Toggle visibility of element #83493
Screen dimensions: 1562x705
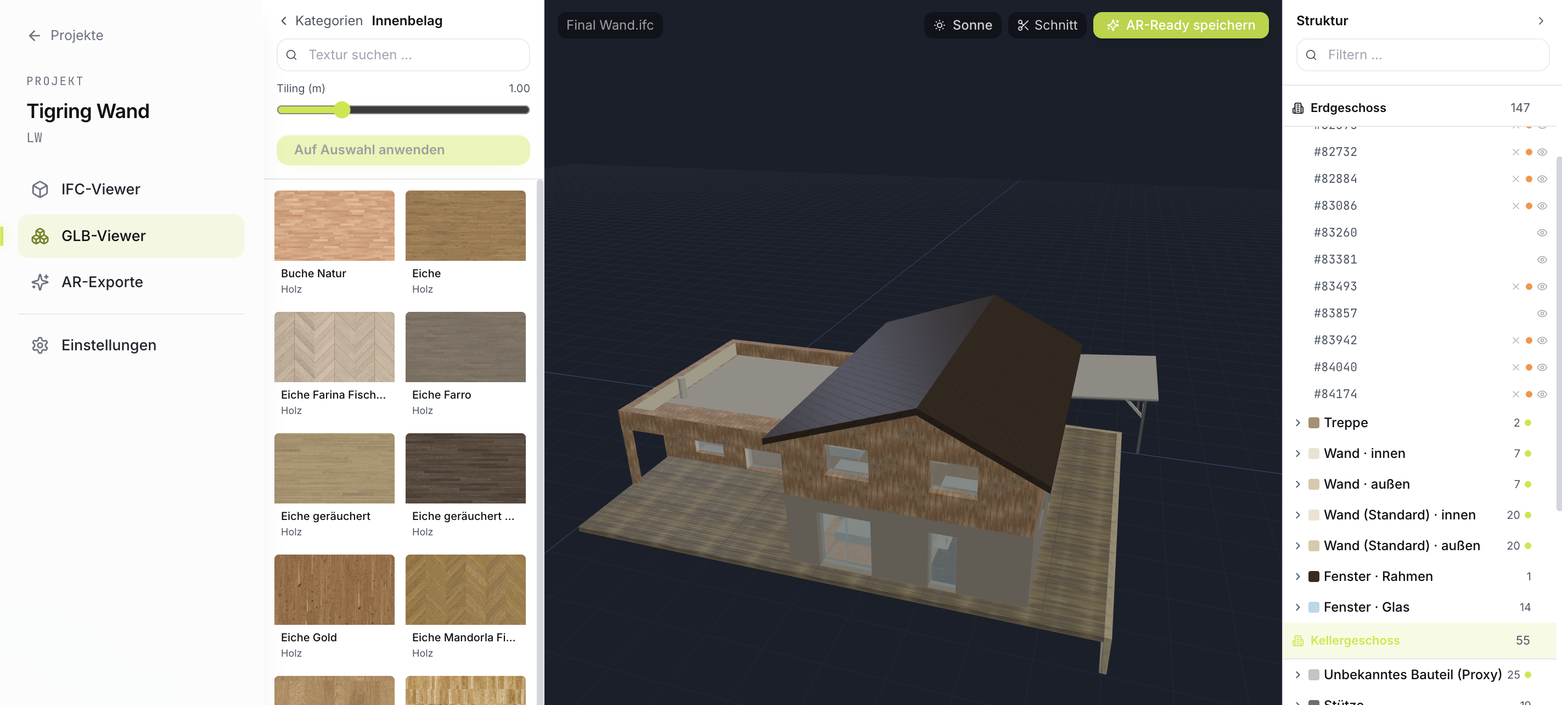pyautogui.click(x=1542, y=287)
